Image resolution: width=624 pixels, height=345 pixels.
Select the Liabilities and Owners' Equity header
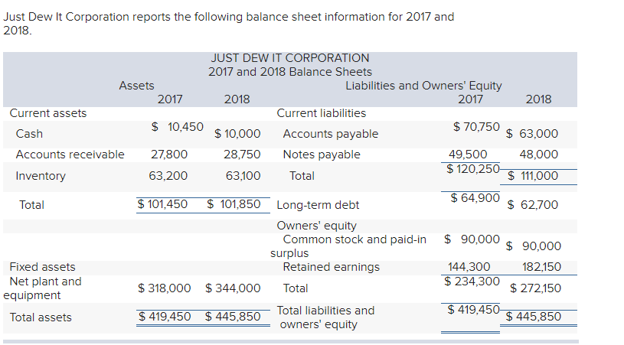pyautogui.click(x=423, y=86)
